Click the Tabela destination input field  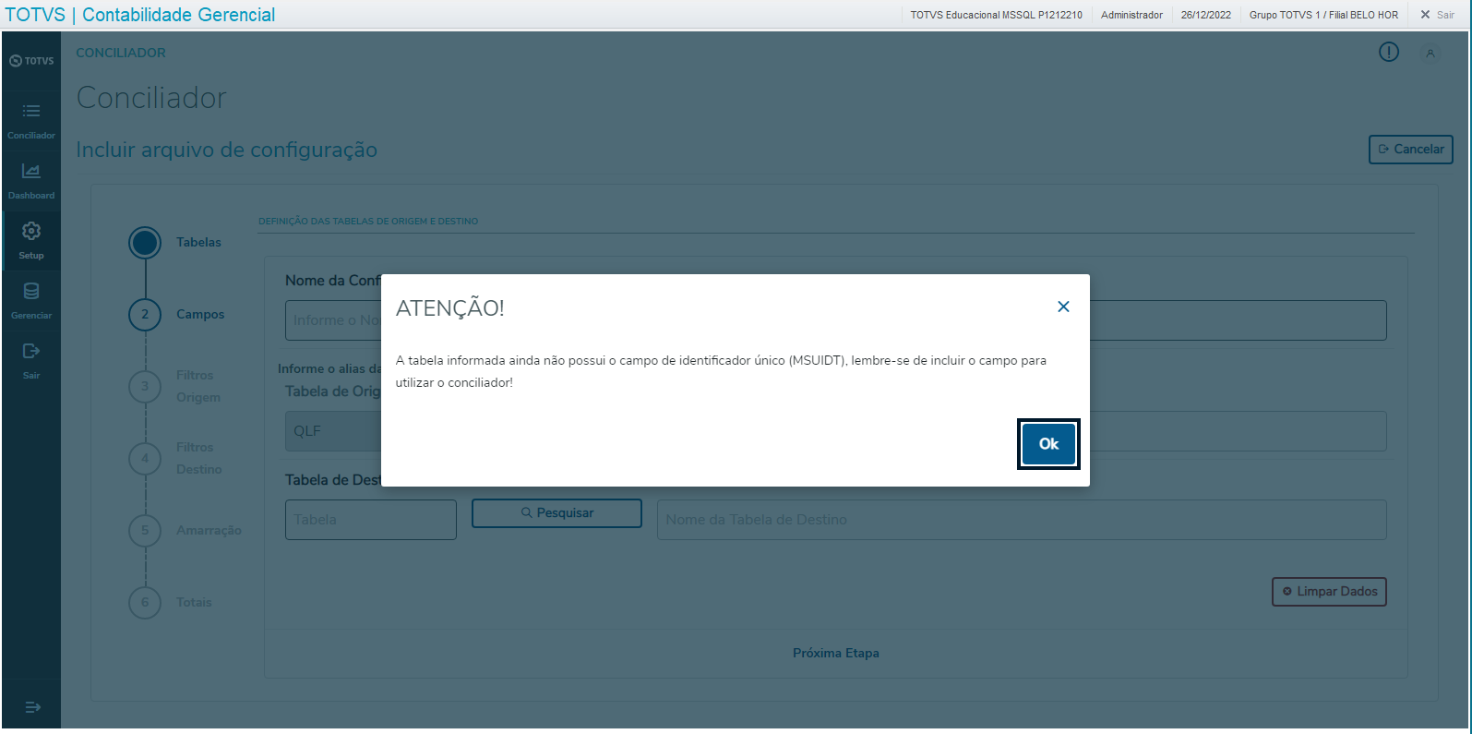pyautogui.click(x=371, y=520)
